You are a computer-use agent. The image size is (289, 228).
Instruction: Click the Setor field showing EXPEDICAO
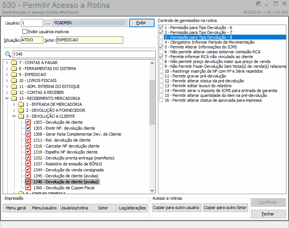[90, 40]
